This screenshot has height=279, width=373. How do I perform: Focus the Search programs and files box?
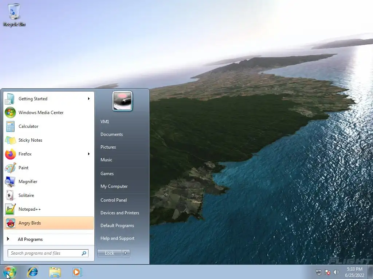(x=48, y=253)
